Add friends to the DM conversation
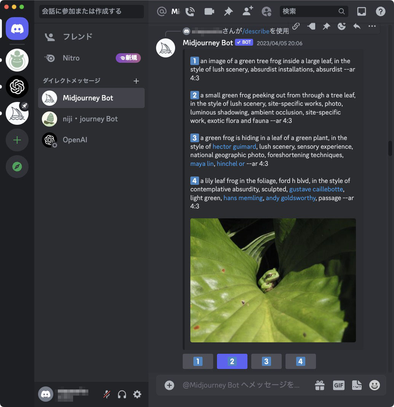 click(247, 11)
